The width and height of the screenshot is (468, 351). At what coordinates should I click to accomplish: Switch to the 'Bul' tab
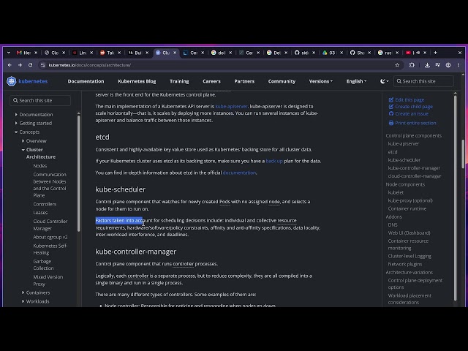tap(138, 53)
